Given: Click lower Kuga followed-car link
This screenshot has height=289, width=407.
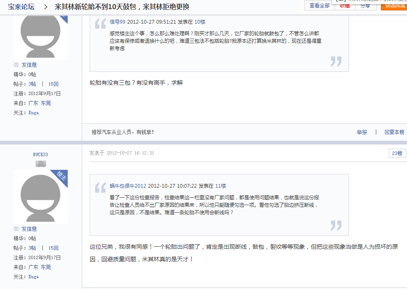Looking at the screenshot, I should 34,277.
